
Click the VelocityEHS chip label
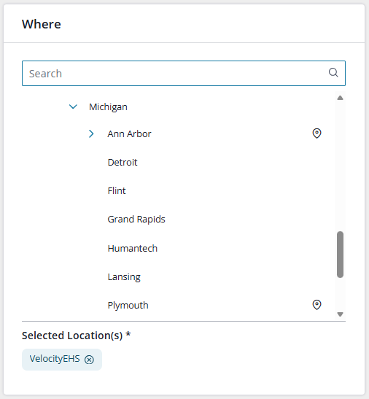(x=55, y=359)
